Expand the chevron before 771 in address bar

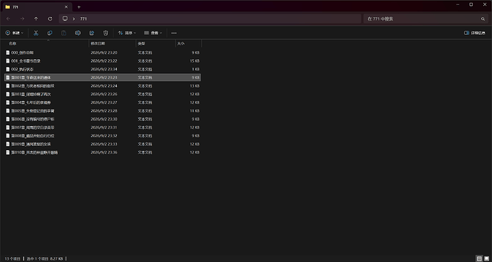[x=73, y=19]
